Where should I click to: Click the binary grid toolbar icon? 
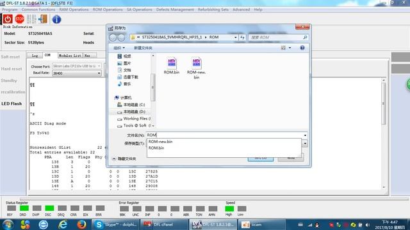[31, 19]
